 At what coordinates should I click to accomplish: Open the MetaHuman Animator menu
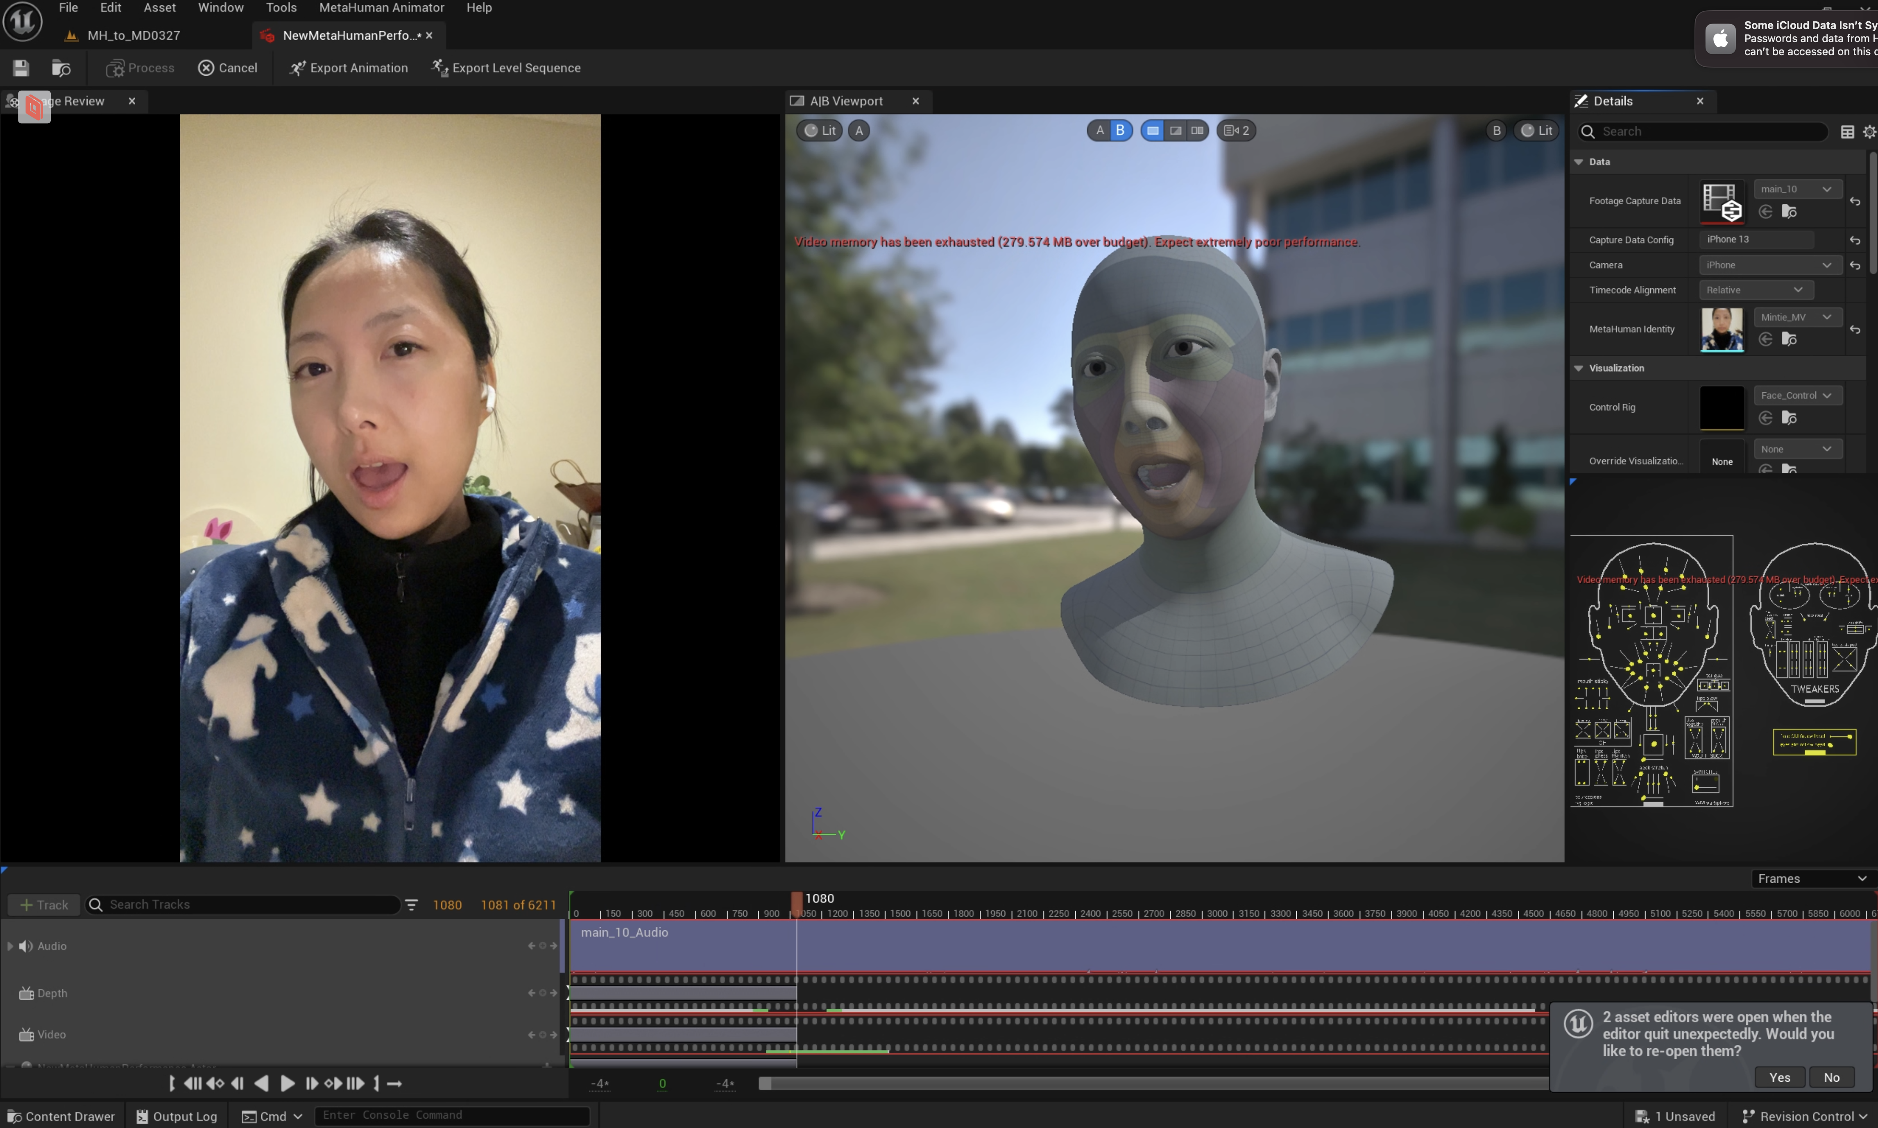click(381, 8)
